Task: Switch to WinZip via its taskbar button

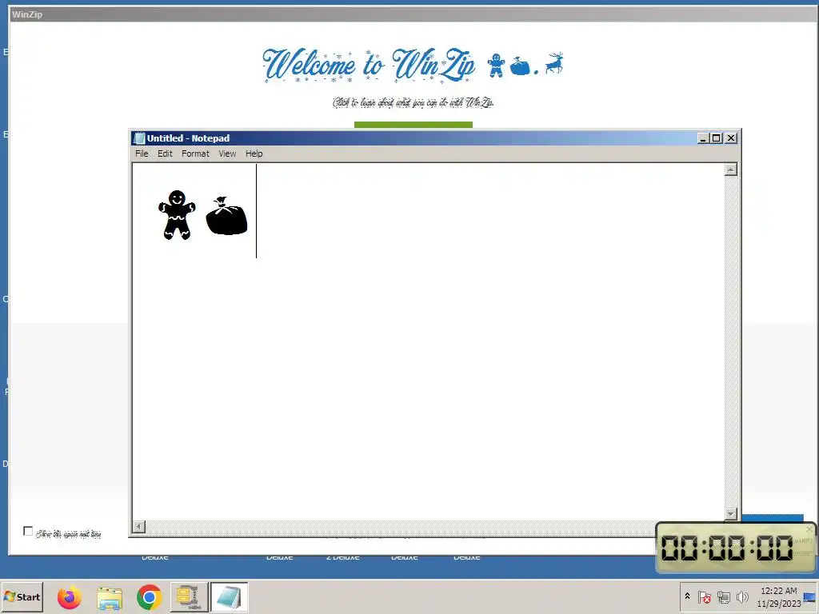Action: [x=189, y=597]
